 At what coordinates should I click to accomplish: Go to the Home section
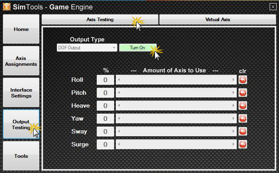coord(21,29)
